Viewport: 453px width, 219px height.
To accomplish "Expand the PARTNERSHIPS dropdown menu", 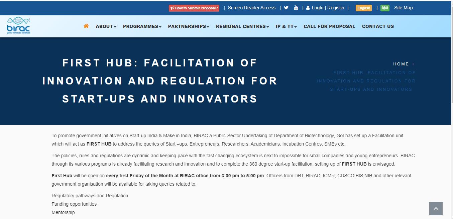I will pyautogui.click(x=189, y=26).
